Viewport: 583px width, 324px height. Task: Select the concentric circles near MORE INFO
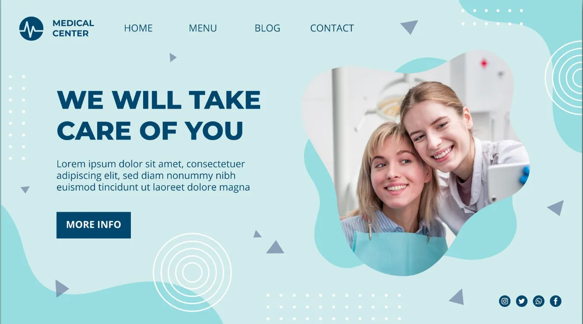coord(192,272)
